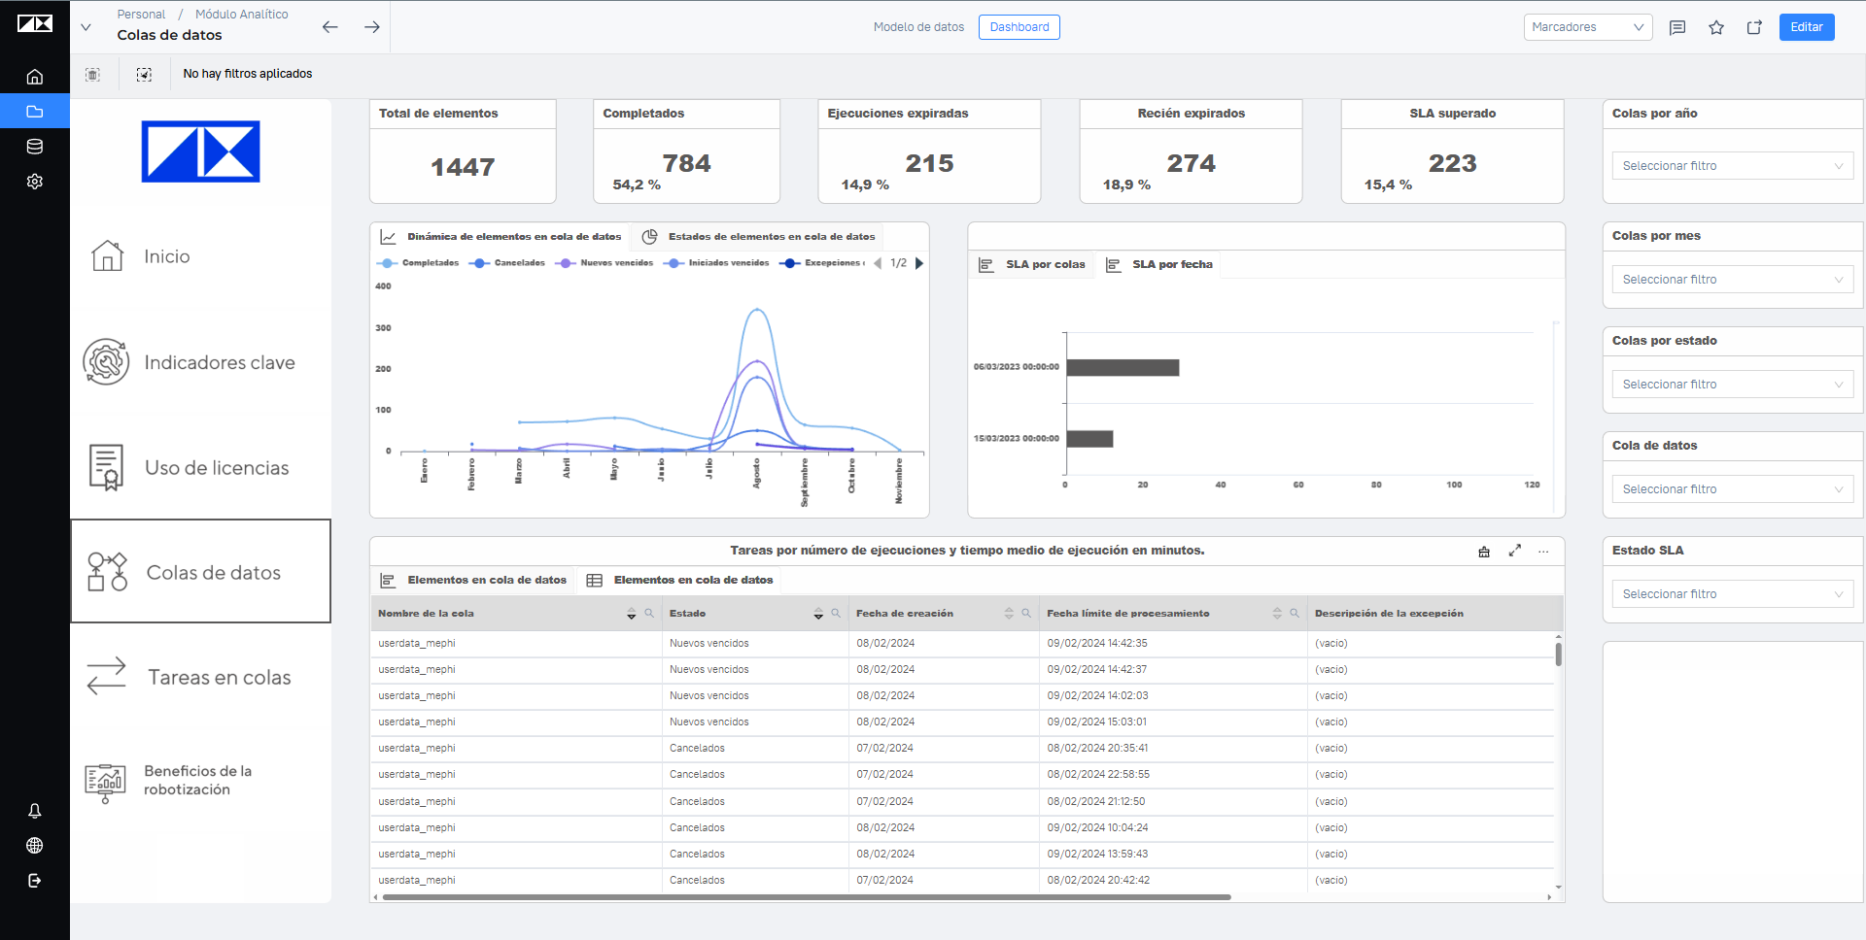
Task: Sort the Estado column
Action: [818, 614]
